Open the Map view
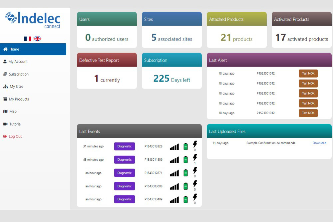Image resolution: width=333 pixels, height=222 pixels. click(13, 111)
